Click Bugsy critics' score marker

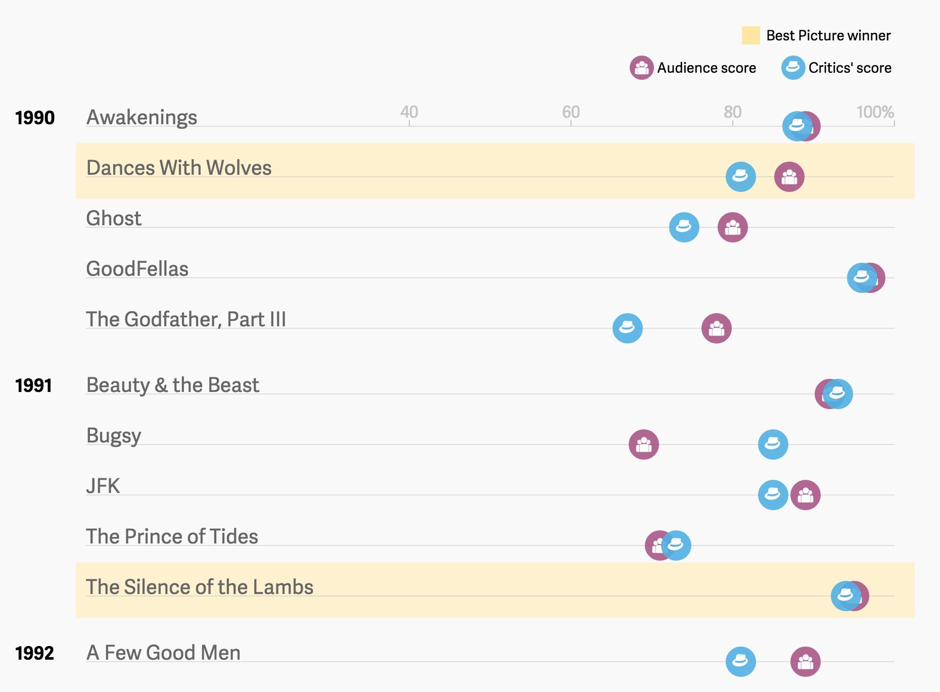[x=773, y=444]
